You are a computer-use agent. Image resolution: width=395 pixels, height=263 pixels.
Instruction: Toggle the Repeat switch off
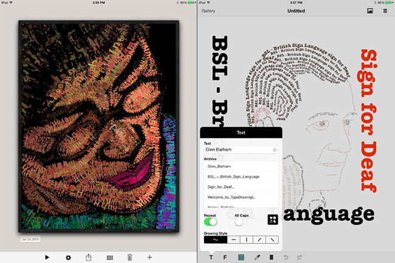(210, 222)
